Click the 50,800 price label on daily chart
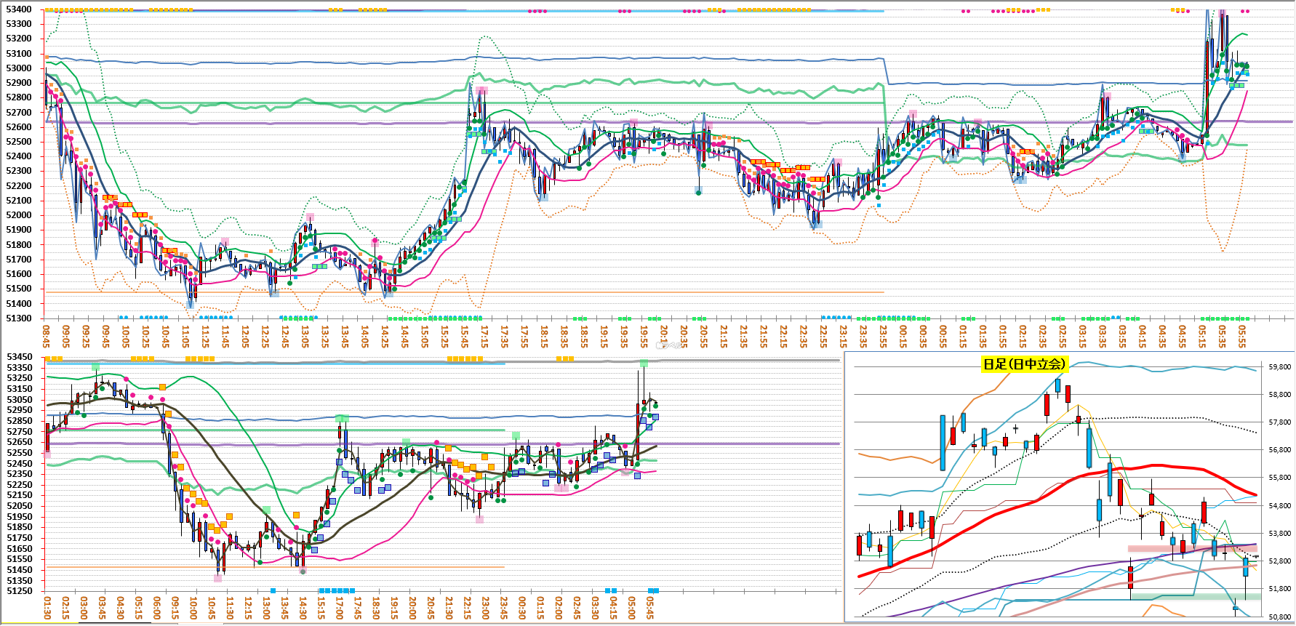This screenshot has height=626, width=1296. 1279,617
